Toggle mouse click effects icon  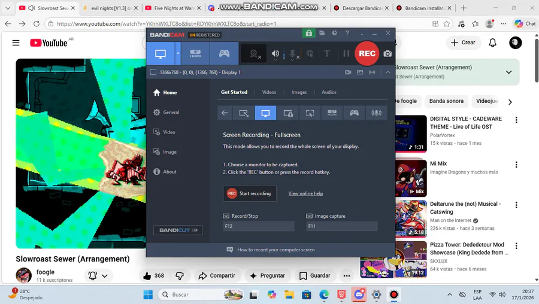[x=310, y=54]
